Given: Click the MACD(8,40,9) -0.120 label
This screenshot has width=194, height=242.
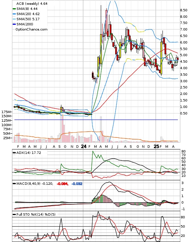Looking at the screenshot, I should coord(35,184).
